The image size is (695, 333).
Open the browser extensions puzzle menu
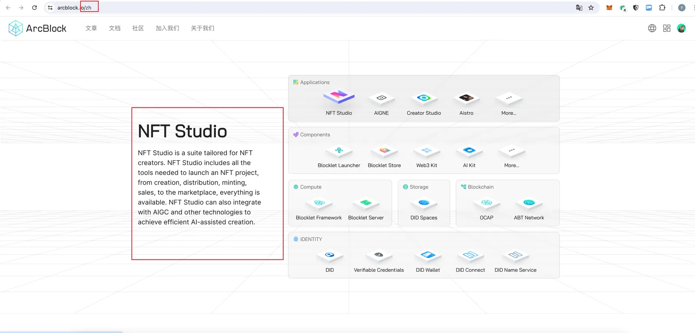662,8
